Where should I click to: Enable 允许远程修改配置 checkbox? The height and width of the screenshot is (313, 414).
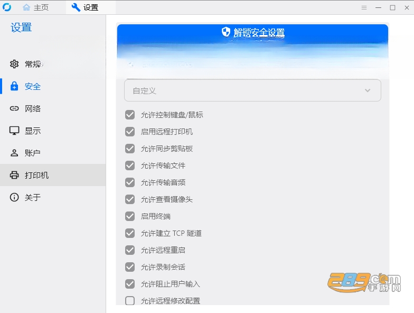130,300
